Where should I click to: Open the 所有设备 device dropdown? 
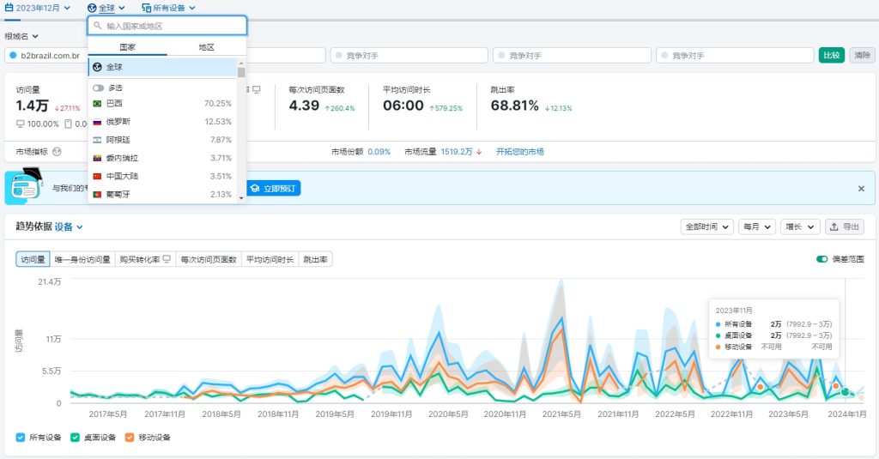[x=168, y=8]
